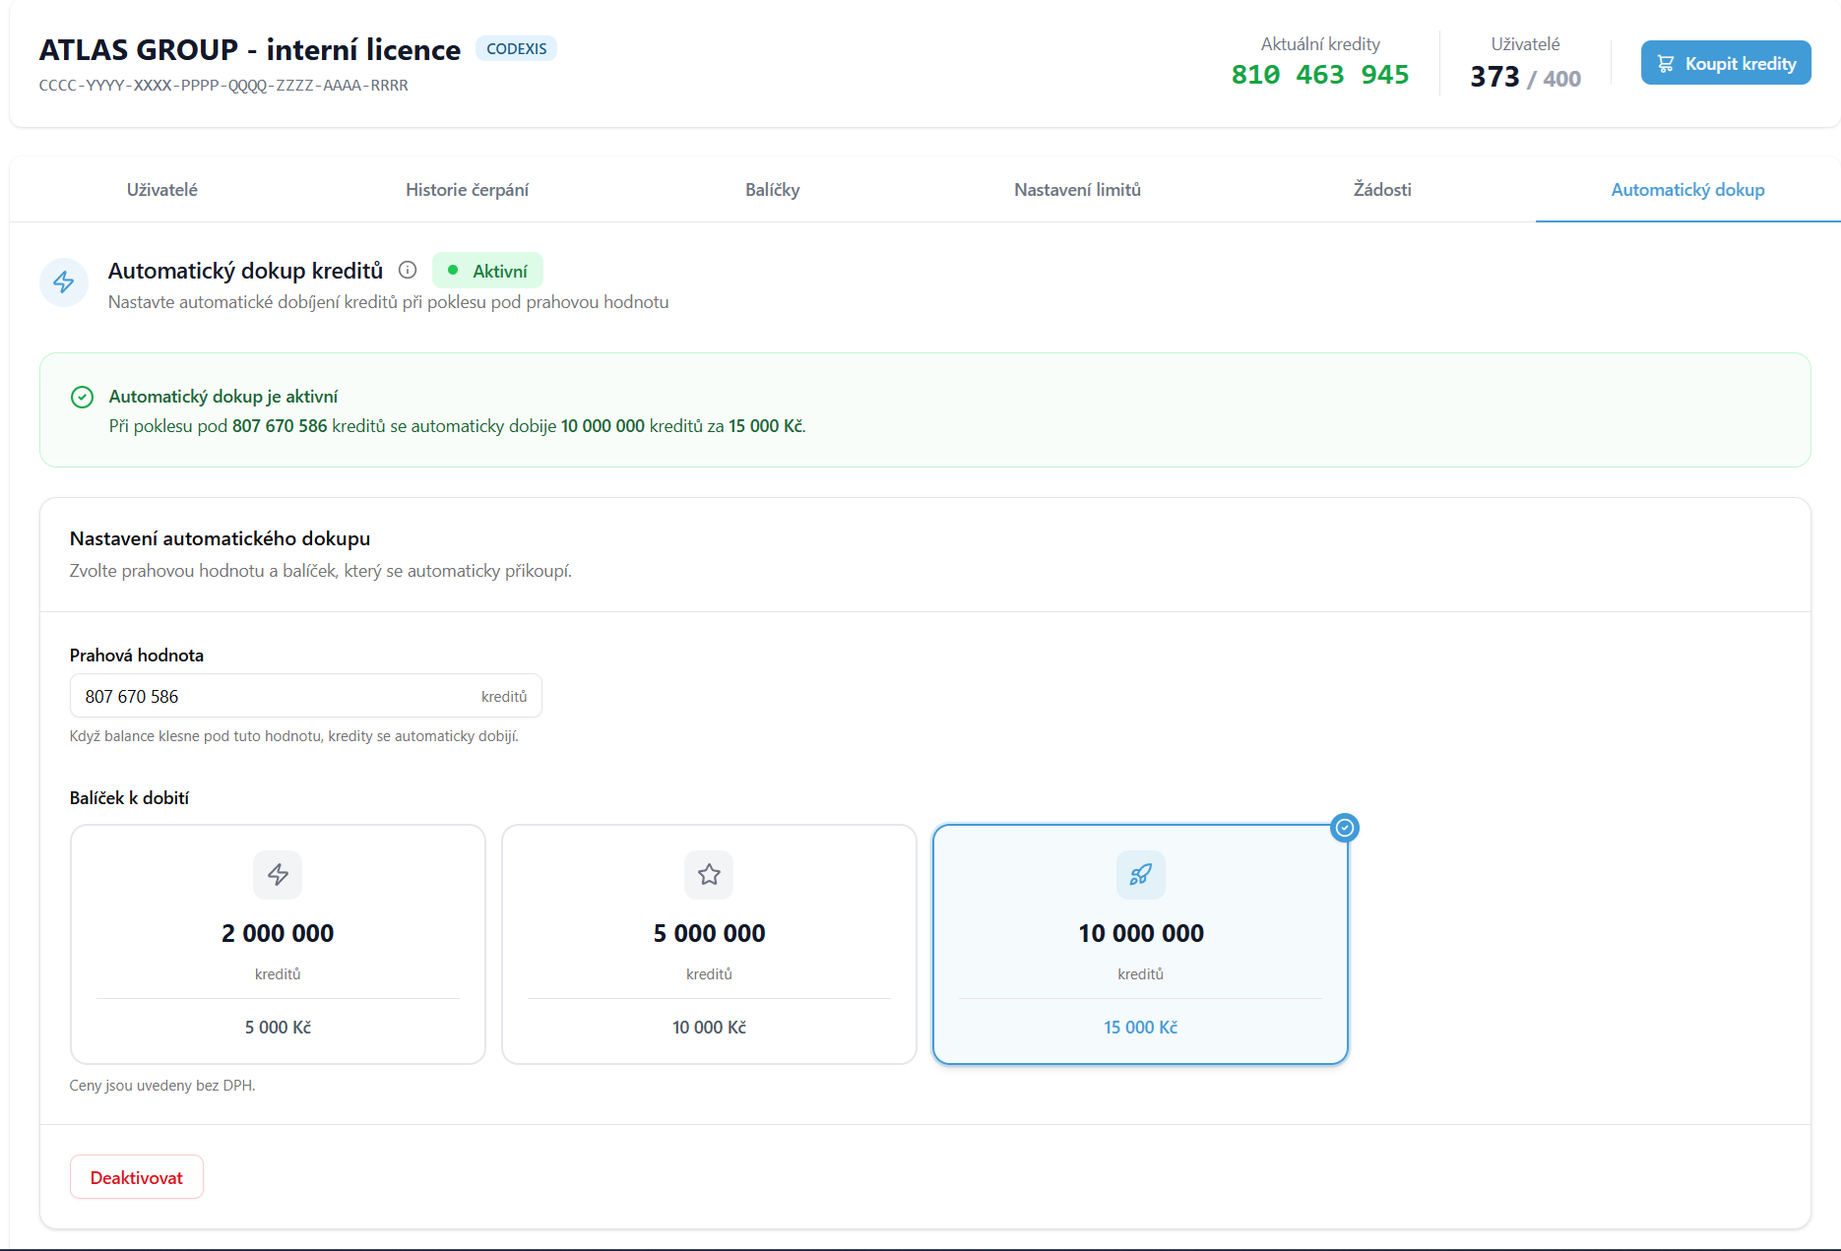The width and height of the screenshot is (1841, 1251).
Task: Select the 10 000 000 credits package for 15 000 Kč
Action: coord(1140,945)
